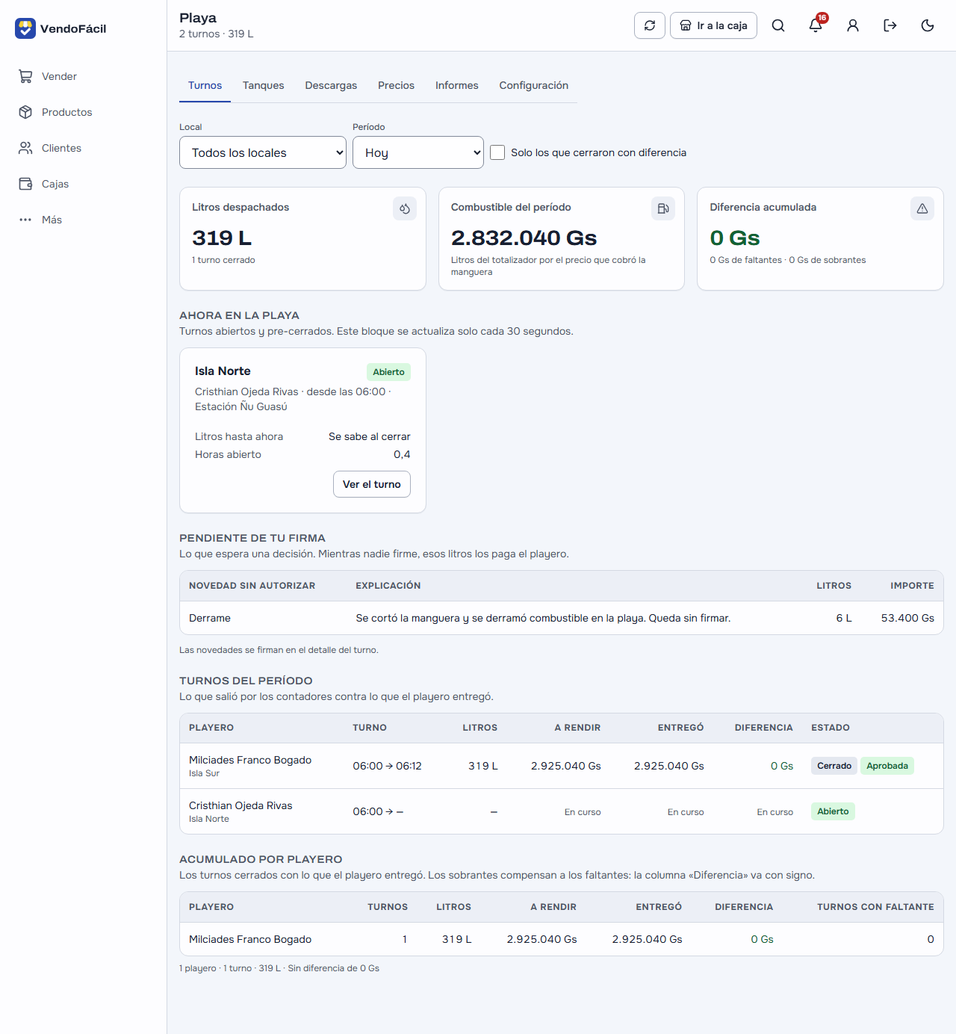Screen dimensions: 956x1034
Task: Click the warning triangle icon in Diferencia acumulada
Action: click(922, 208)
